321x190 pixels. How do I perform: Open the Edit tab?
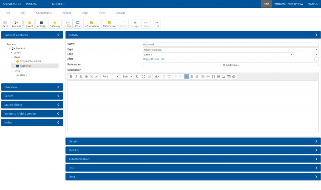click(x=23, y=12)
